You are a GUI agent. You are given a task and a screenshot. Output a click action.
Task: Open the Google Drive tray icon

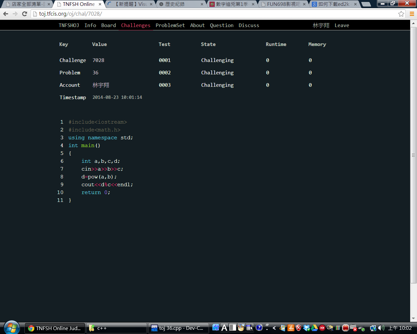coord(314,328)
